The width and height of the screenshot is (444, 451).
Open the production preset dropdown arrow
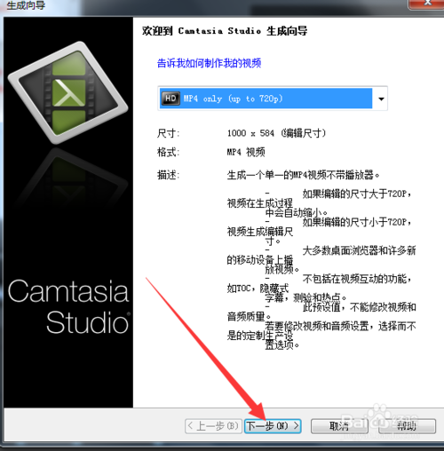pyautogui.click(x=381, y=99)
